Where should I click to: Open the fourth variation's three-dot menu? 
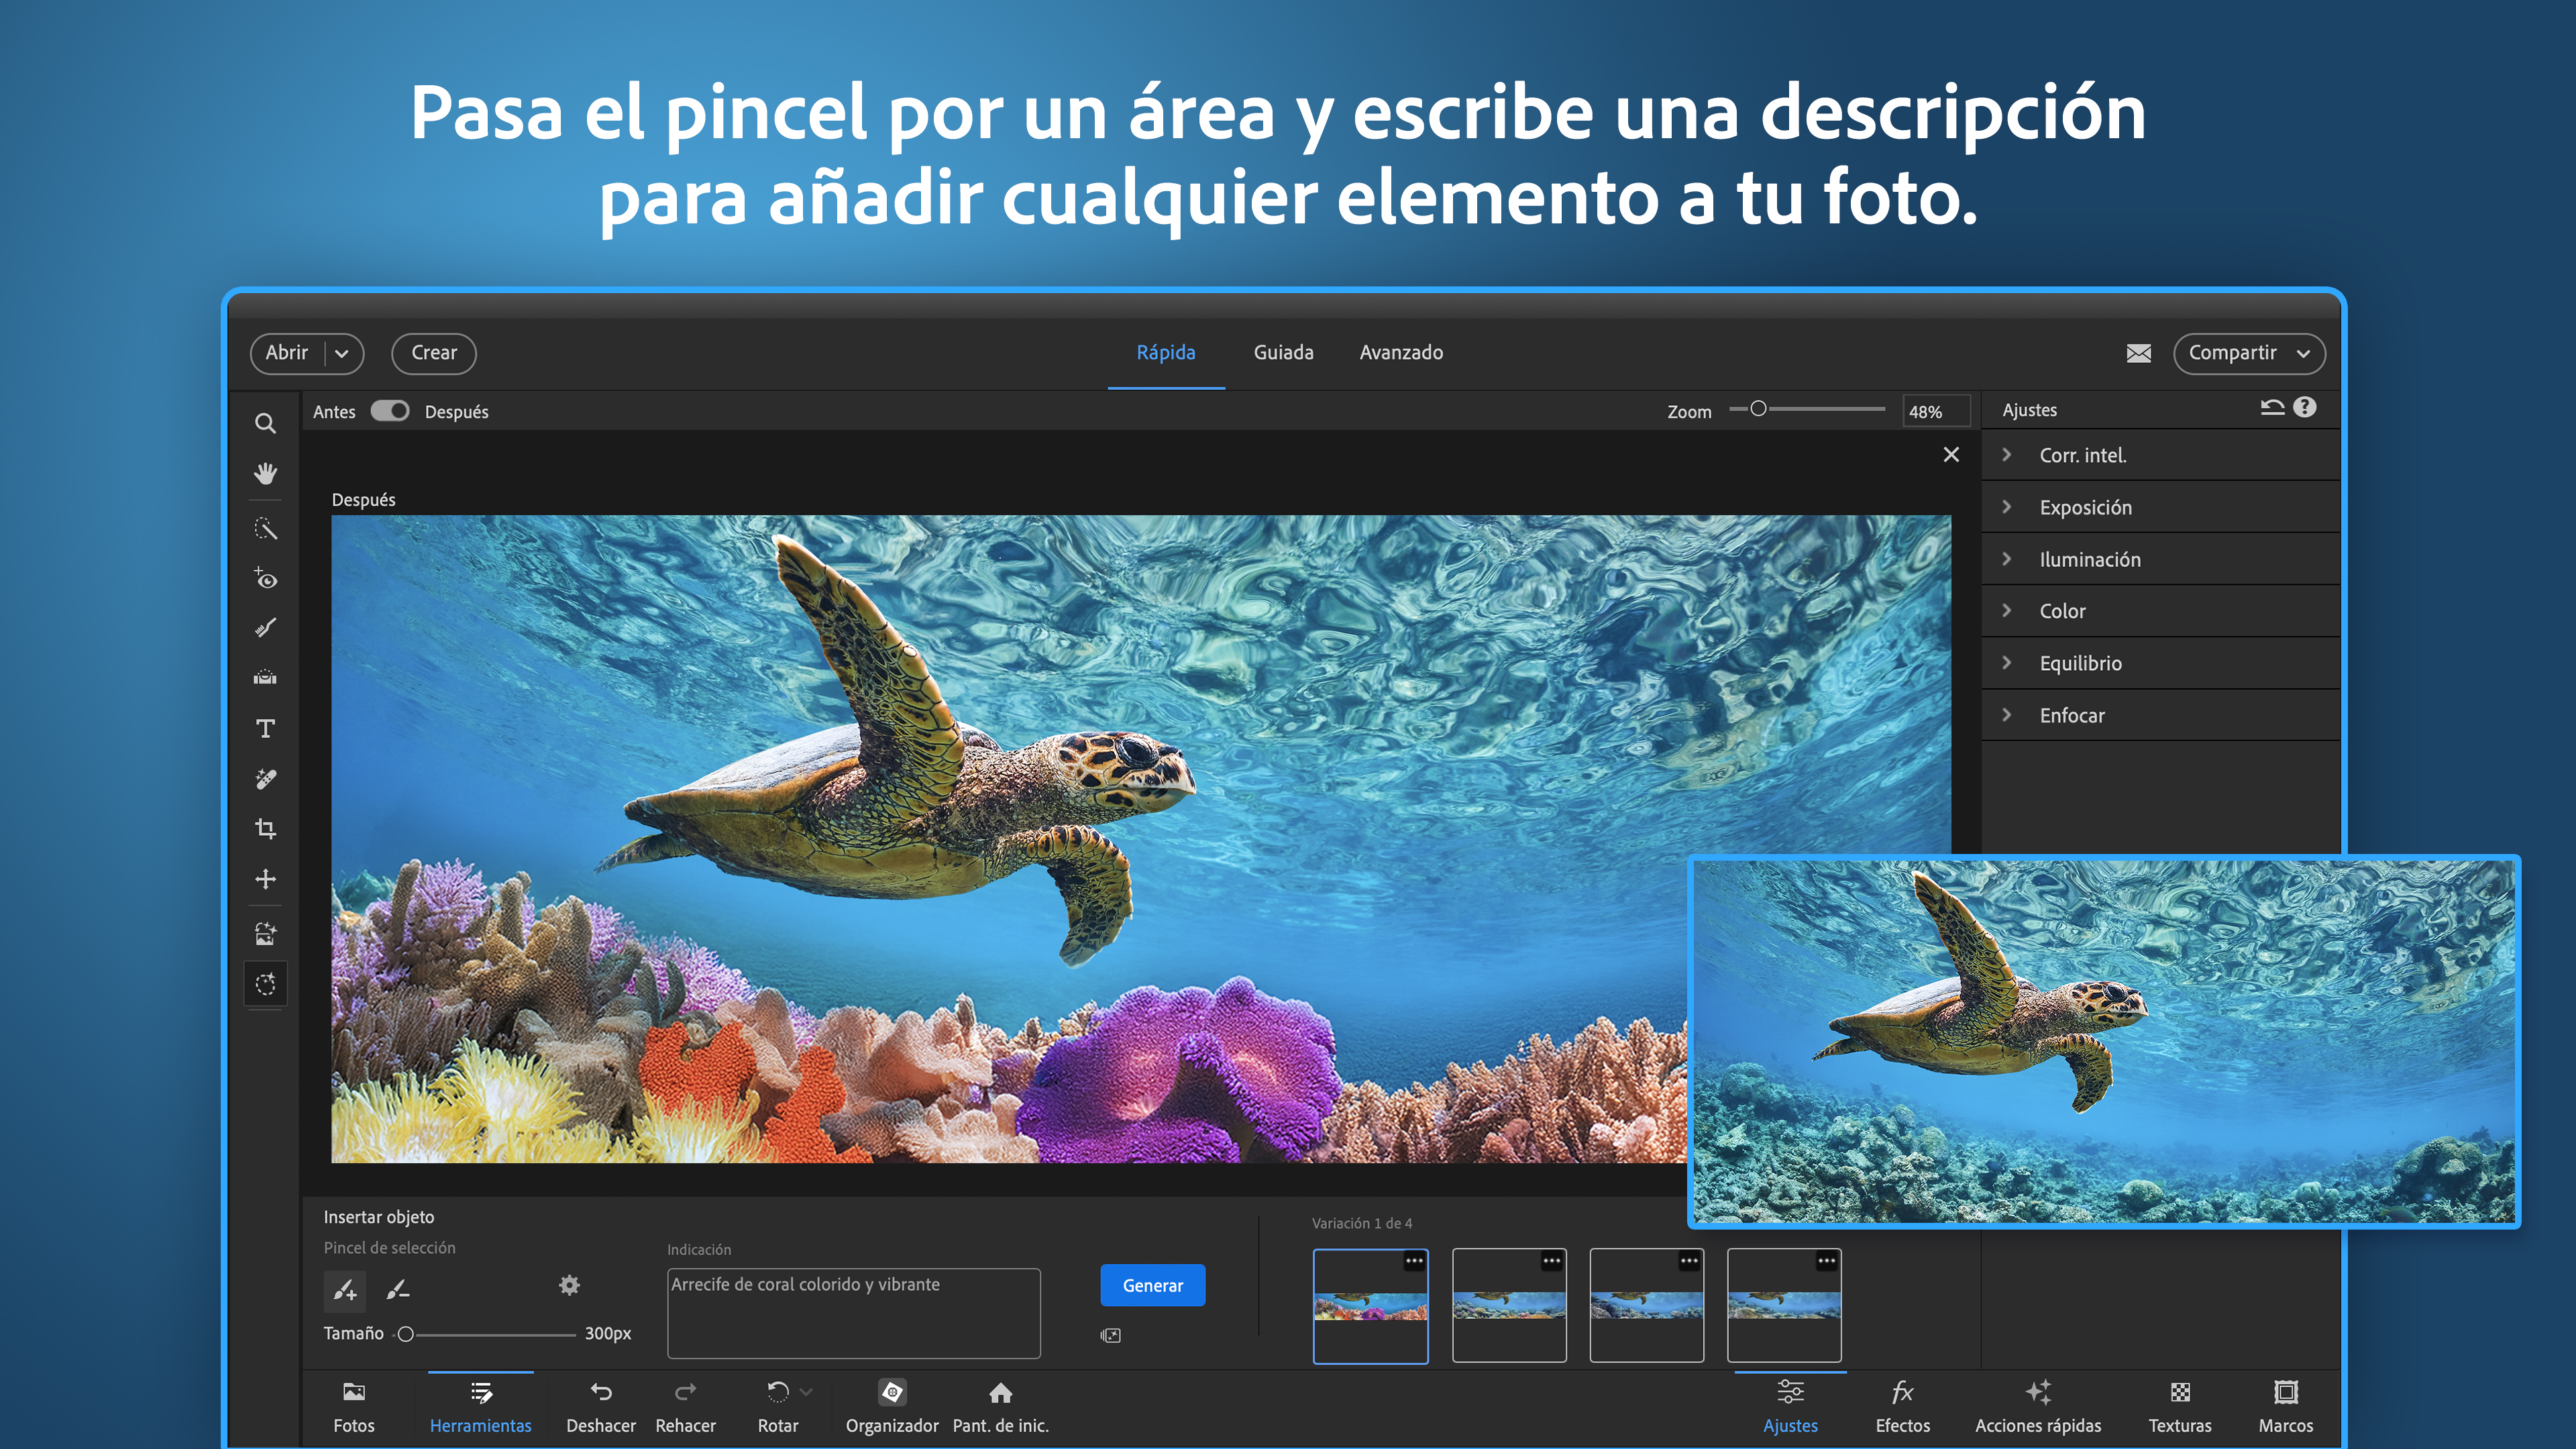1827,1261
